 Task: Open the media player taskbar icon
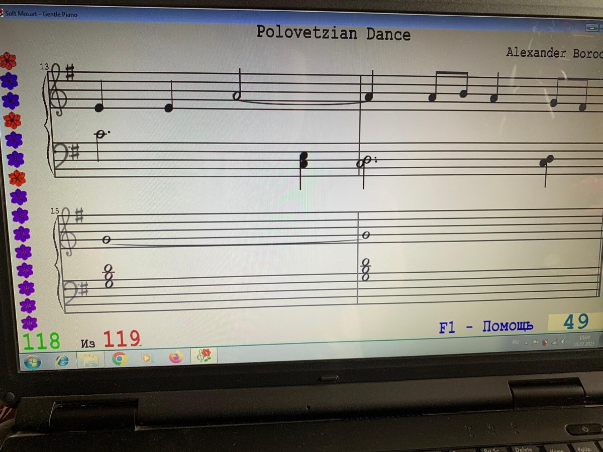(x=146, y=358)
